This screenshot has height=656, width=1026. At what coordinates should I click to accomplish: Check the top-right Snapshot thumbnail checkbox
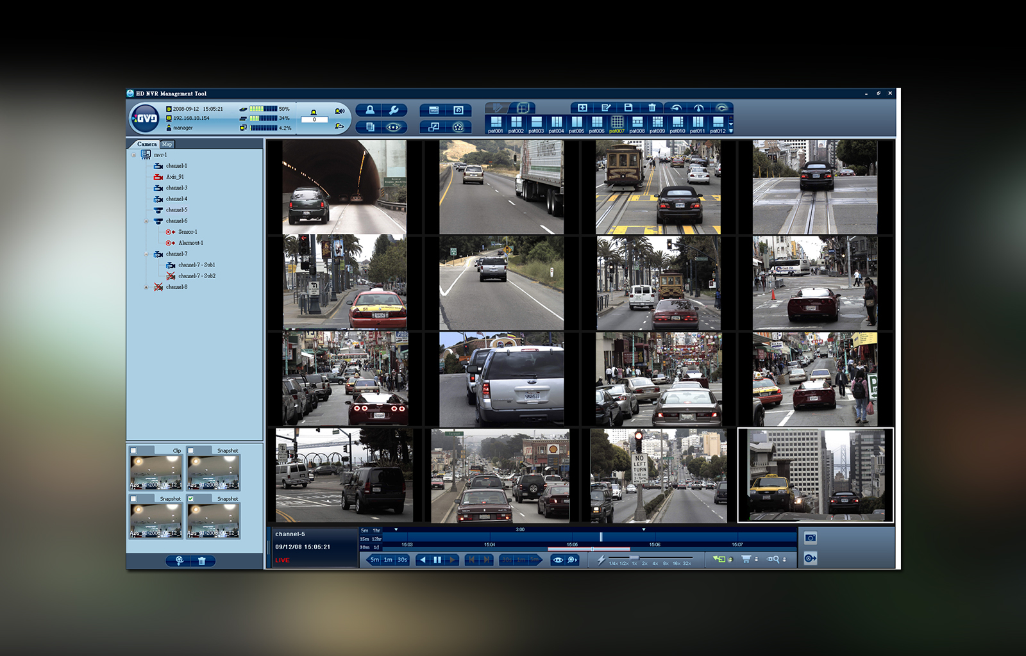click(x=190, y=450)
